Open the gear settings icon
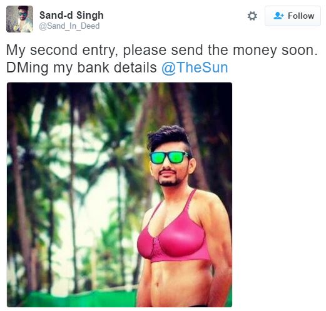Viewport: 326px width, 311px height. point(252,16)
